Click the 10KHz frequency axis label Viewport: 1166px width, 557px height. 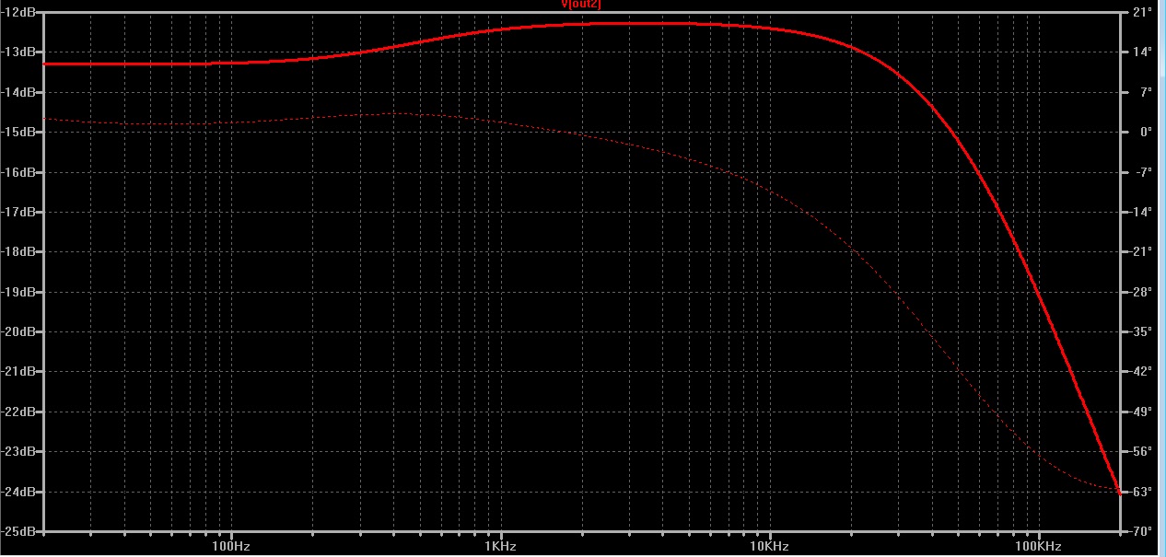click(770, 546)
